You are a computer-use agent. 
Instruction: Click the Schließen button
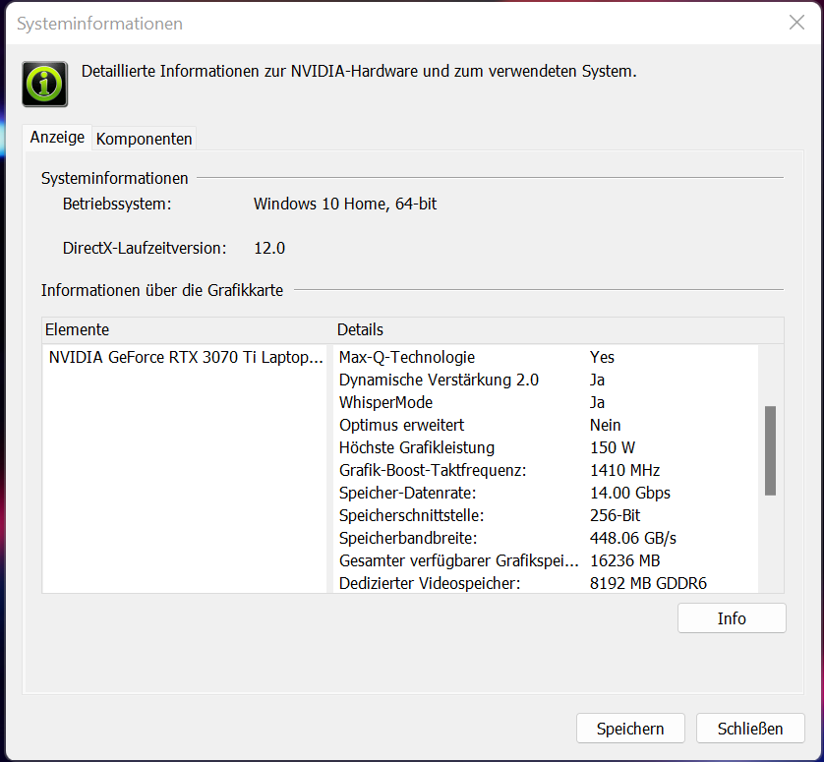(x=750, y=729)
